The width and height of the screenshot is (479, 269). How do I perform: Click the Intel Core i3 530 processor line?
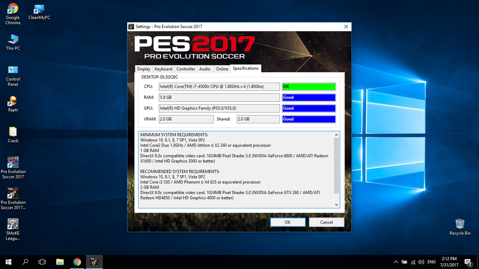pyautogui.click(x=200, y=182)
